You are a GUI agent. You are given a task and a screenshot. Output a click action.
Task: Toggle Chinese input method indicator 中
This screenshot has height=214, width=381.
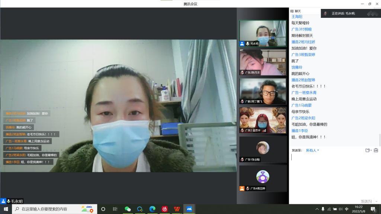(347, 209)
